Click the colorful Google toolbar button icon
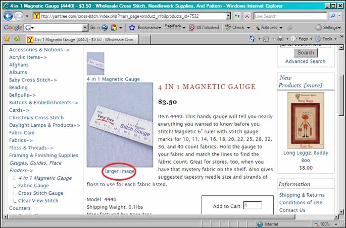Viewport: 346px width, 228px height. [114, 28]
